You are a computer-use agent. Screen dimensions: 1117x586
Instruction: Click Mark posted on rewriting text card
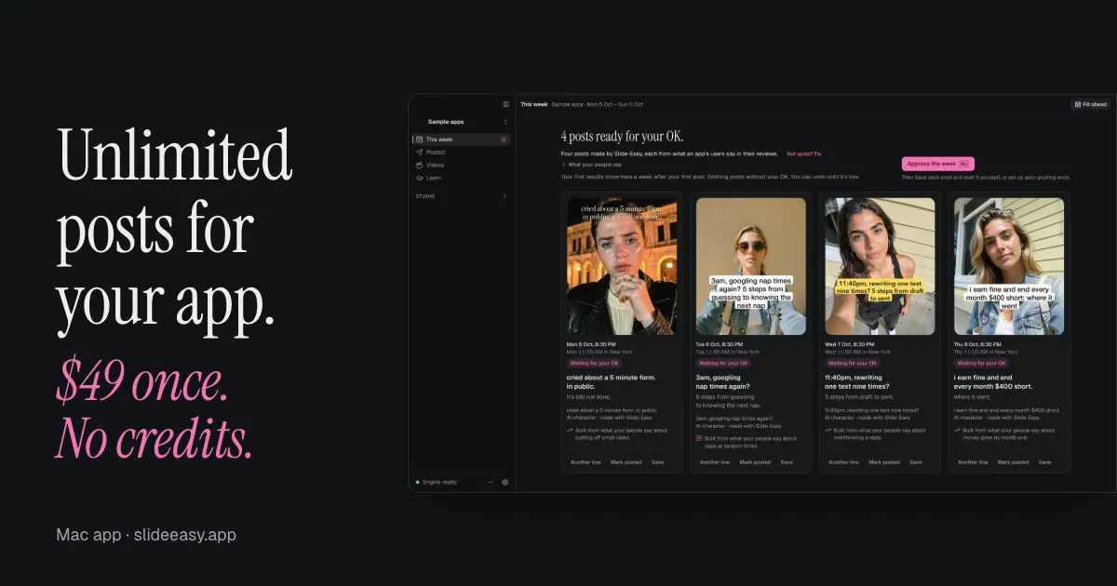coord(884,462)
